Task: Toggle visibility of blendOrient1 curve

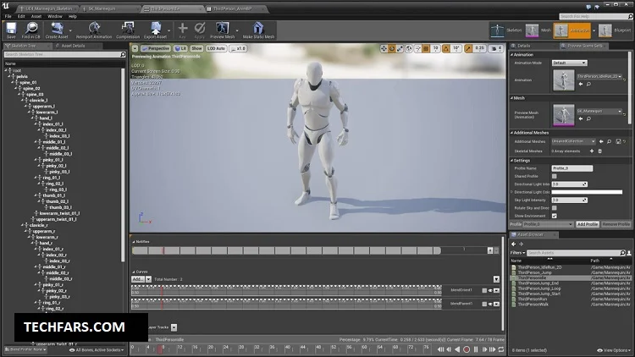Action: [x=490, y=291]
